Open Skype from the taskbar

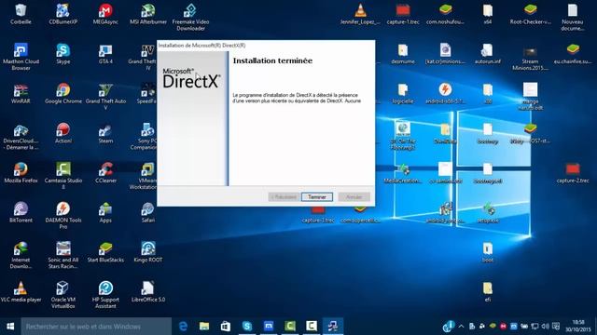coord(247,327)
